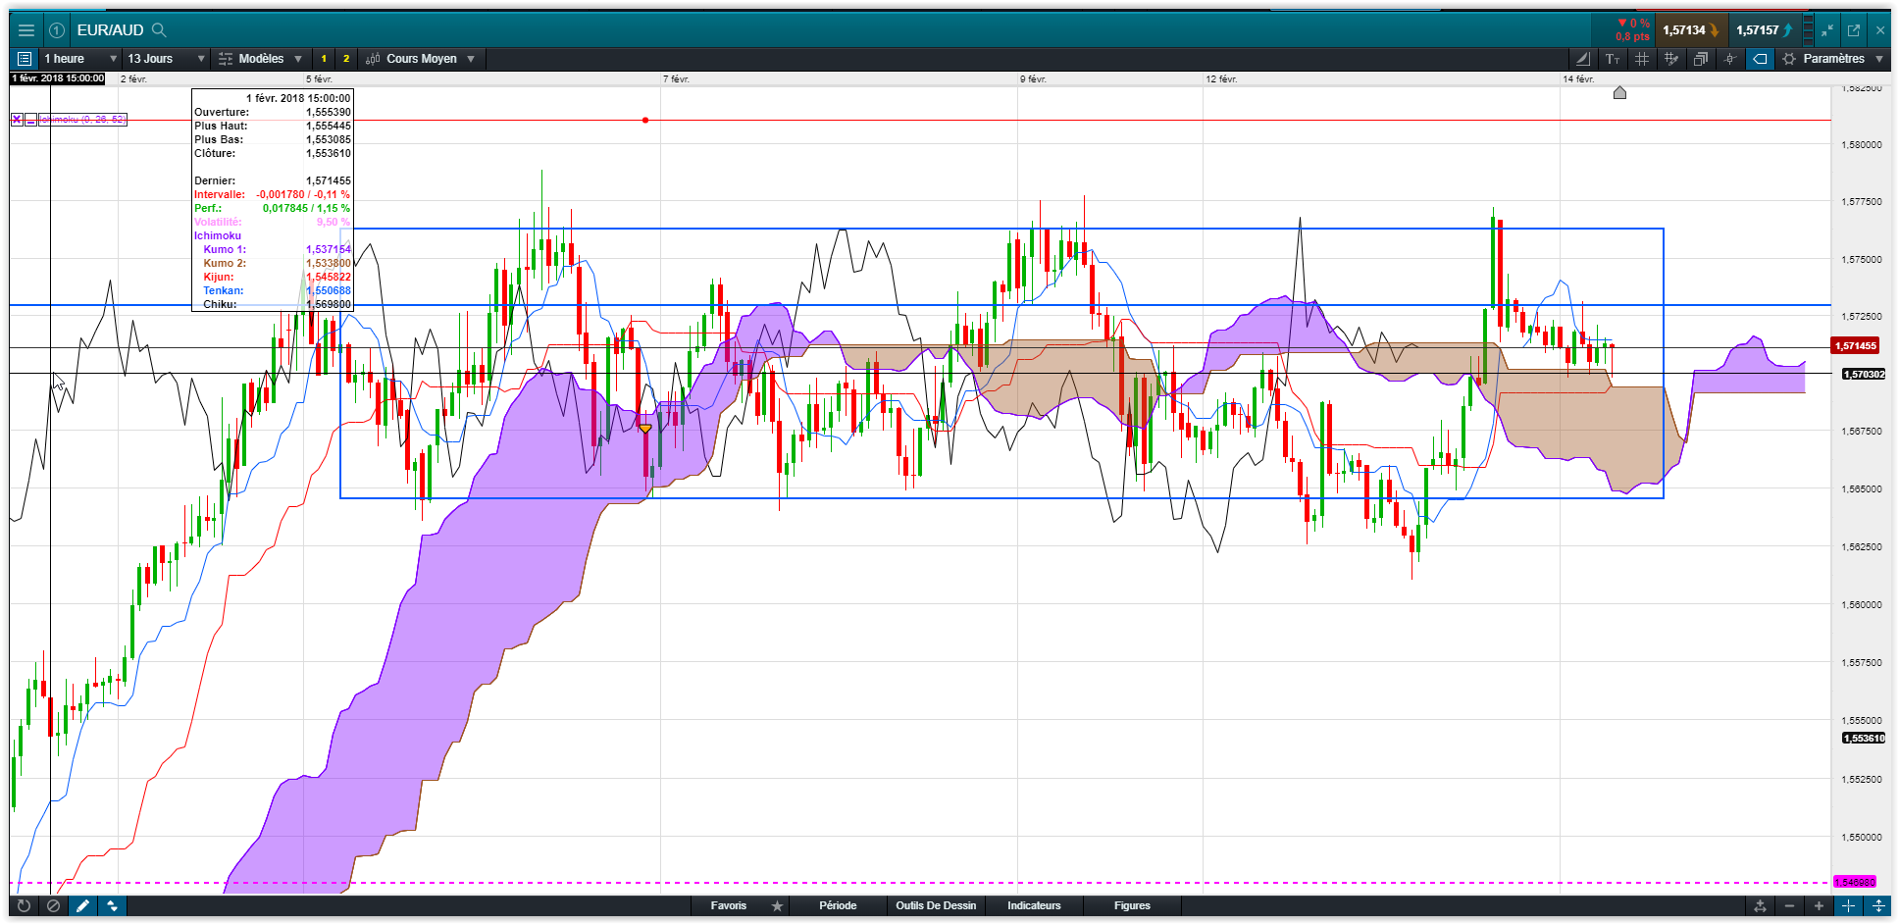Image resolution: width=1899 pixels, height=924 pixels.
Task: Click the clear drawings circle-slash icon
Action: point(54,906)
